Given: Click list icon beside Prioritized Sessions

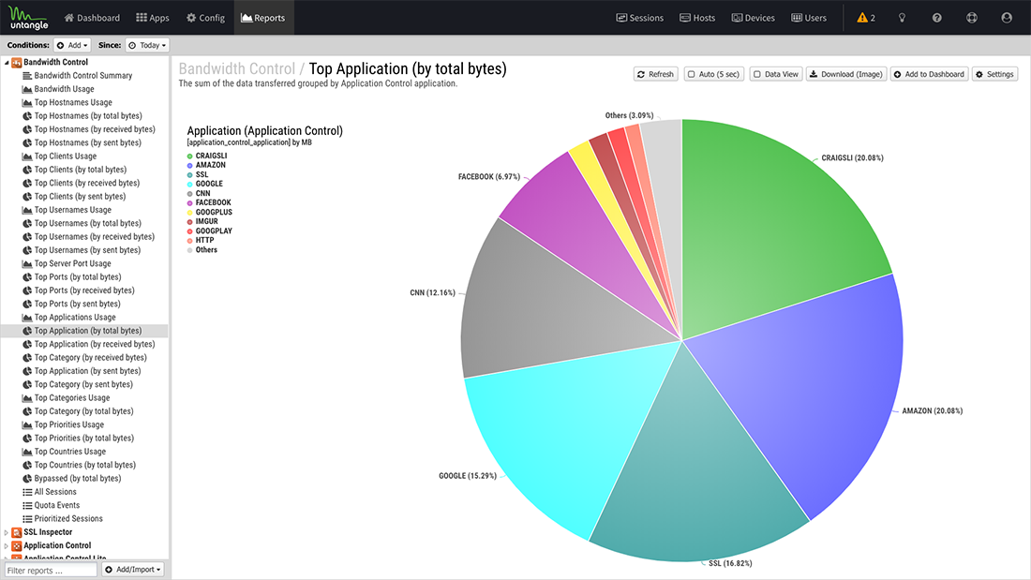Looking at the screenshot, I should [x=27, y=519].
